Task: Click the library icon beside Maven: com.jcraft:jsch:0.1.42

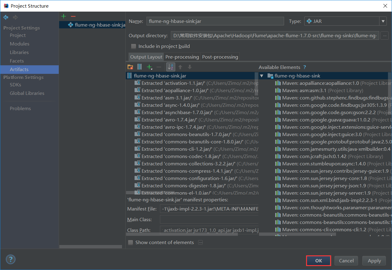Action: [x=278, y=156]
